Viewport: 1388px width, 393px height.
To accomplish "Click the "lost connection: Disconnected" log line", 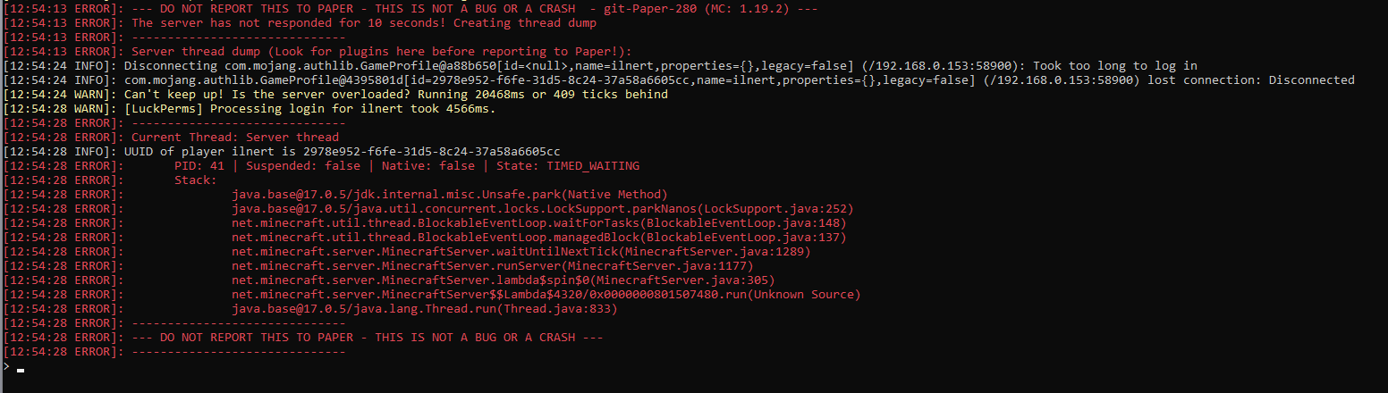I will tap(679, 80).
